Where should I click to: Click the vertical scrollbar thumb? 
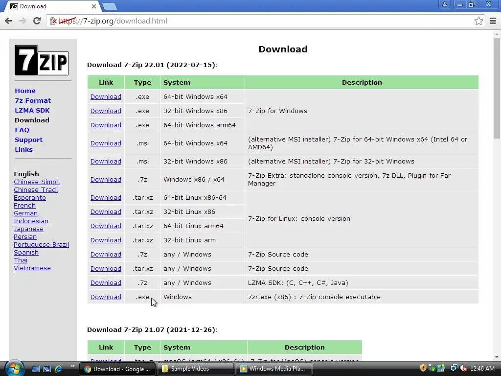click(497, 88)
